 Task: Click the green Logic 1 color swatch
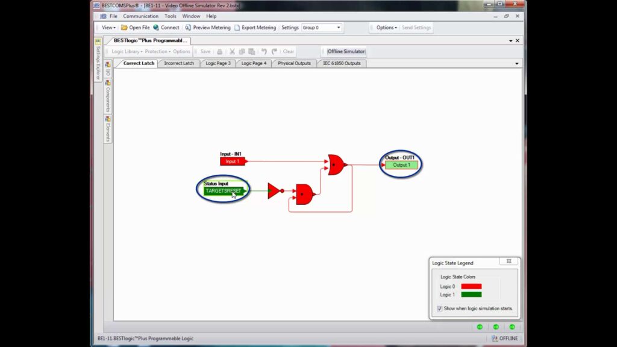click(471, 295)
